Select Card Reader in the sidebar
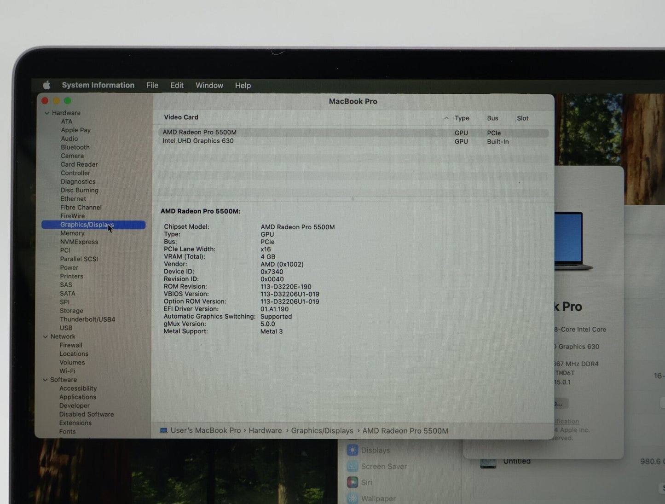Screen dimensions: 665x504 (x=79, y=164)
